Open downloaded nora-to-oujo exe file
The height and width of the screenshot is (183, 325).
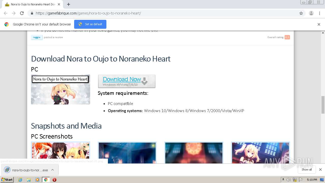coord(26,170)
